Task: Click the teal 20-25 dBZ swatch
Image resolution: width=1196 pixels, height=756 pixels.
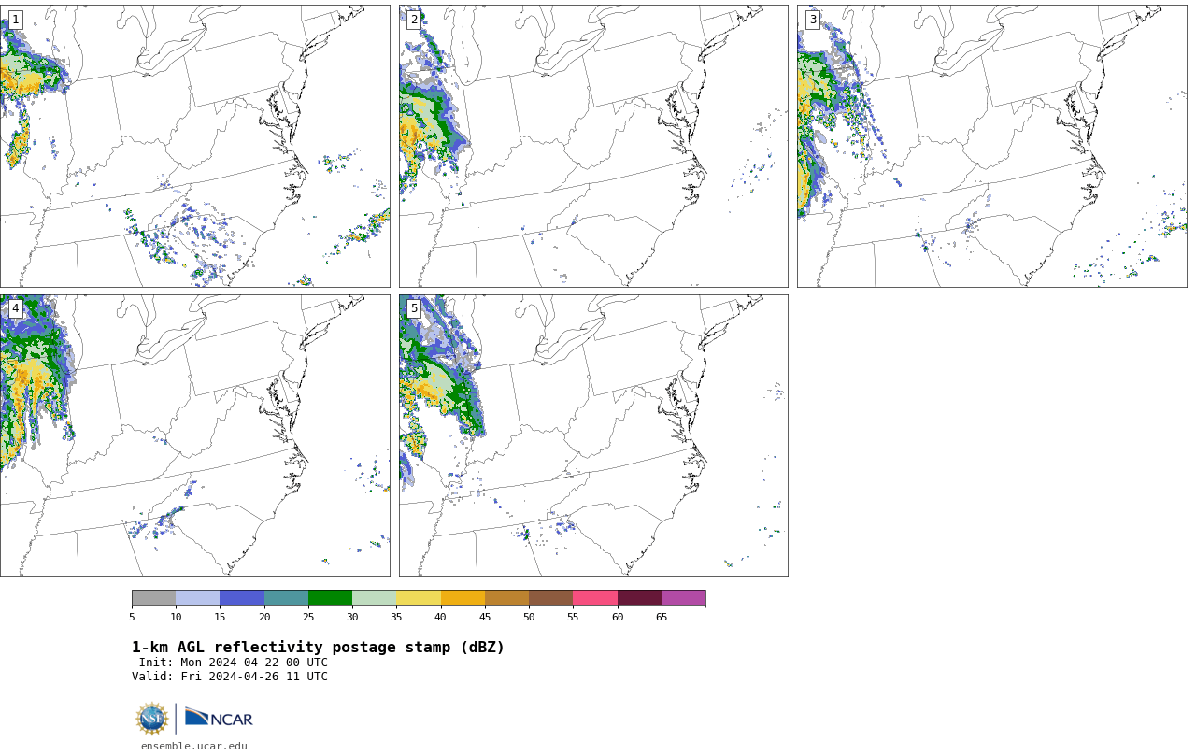Action: tap(286, 598)
